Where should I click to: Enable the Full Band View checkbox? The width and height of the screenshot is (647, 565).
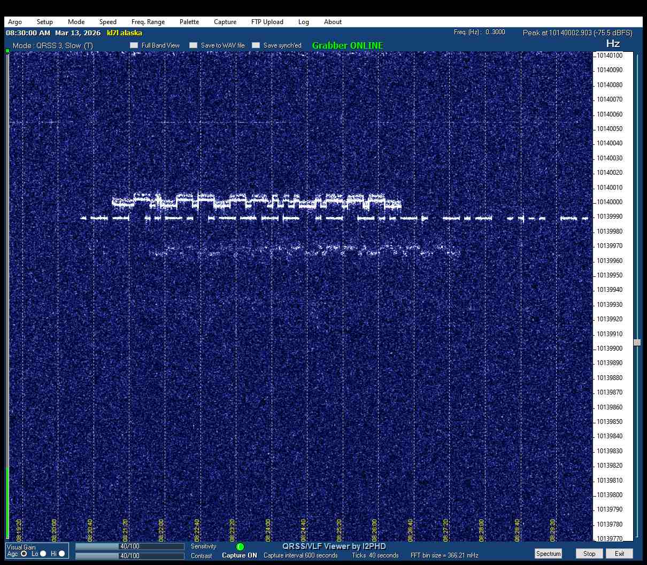click(x=134, y=45)
